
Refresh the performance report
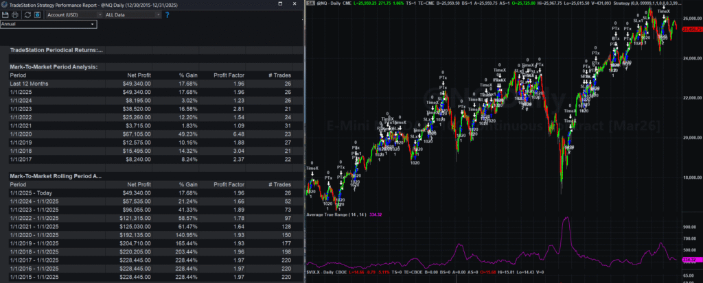click(26, 14)
